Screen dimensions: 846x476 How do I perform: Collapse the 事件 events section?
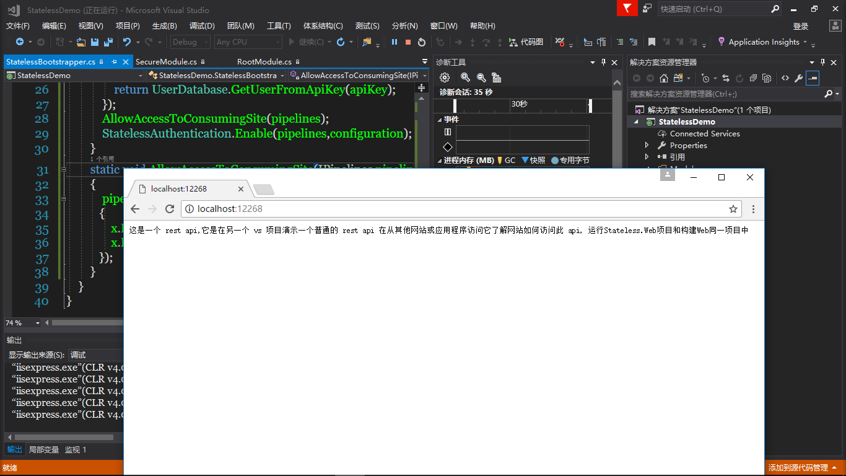tap(439, 120)
